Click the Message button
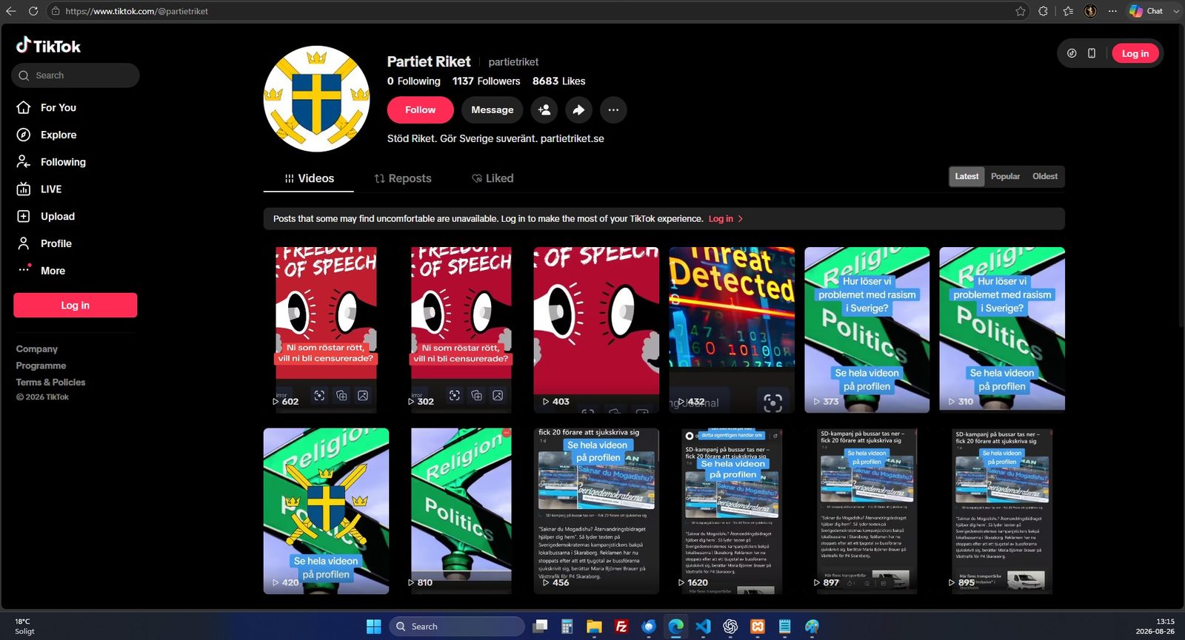 tap(493, 110)
